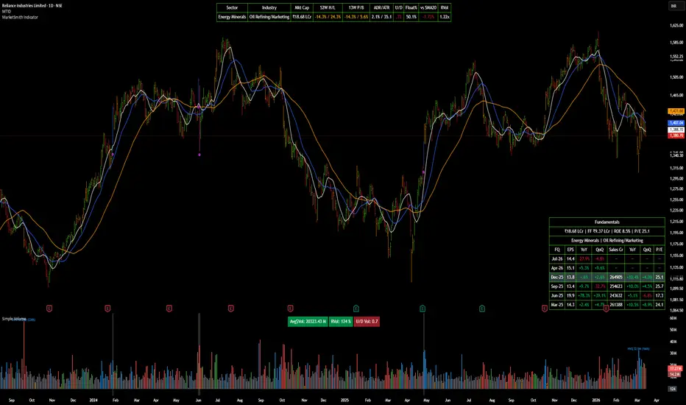Click the 1,505.00 price axis label
The image size is (686, 405).
[x=676, y=77]
